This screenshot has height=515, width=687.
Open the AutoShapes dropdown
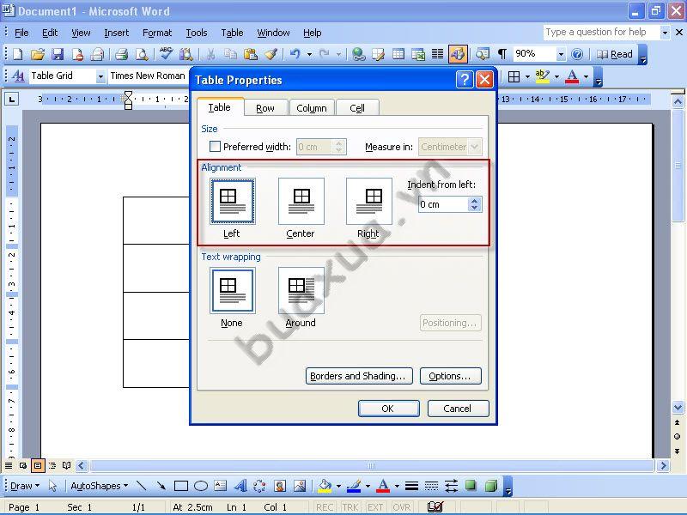point(99,486)
